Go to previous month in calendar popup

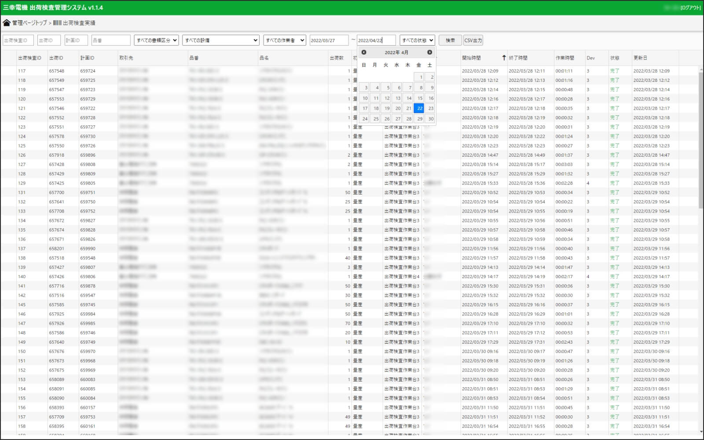364,52
